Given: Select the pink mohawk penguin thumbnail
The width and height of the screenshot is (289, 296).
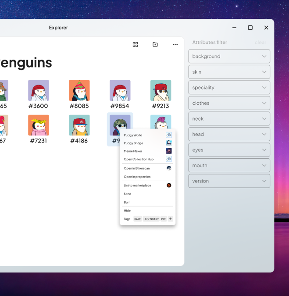Looking at the screenshot, I should (x=161, y=122).
